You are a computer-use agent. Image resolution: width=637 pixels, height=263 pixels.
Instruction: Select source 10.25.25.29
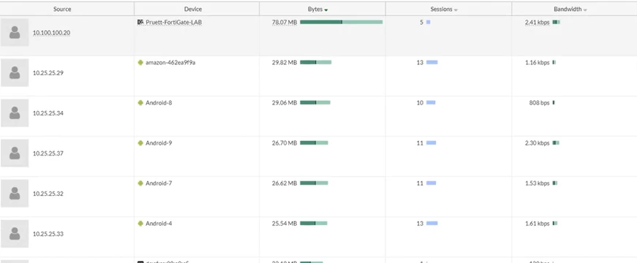point(48,73)
